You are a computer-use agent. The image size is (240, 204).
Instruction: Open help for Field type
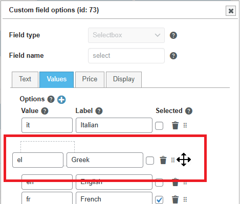[x=173, y=35]
